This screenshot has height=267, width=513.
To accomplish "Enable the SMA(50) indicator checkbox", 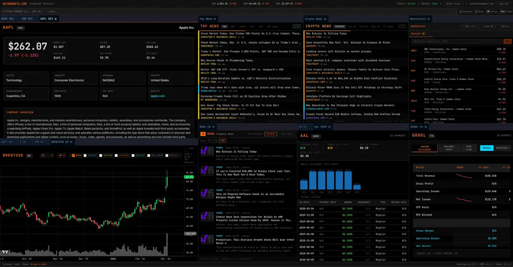I will (x=101, y=155).
